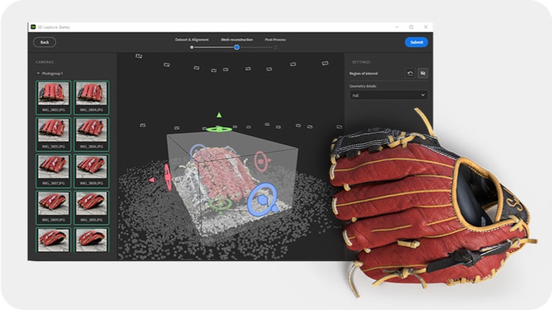
Task: Close the 3D capture window
Action: pos(425,27)
